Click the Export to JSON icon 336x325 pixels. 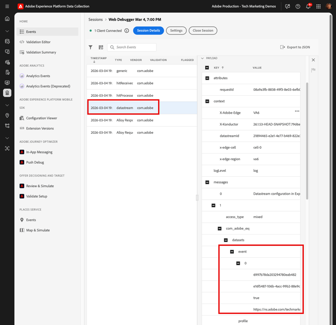(x=282, y=47)
